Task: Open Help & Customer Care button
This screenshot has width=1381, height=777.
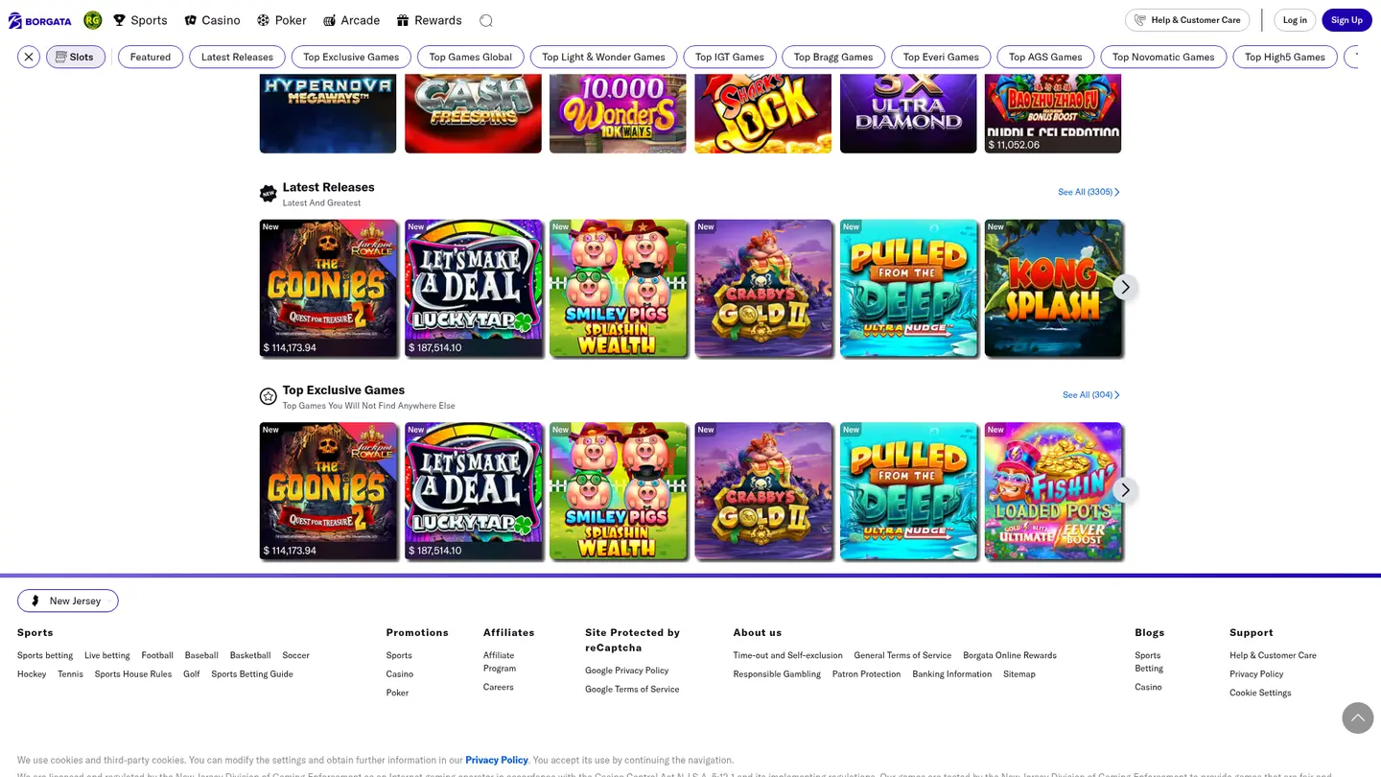Action: (x=1187, y=20)
